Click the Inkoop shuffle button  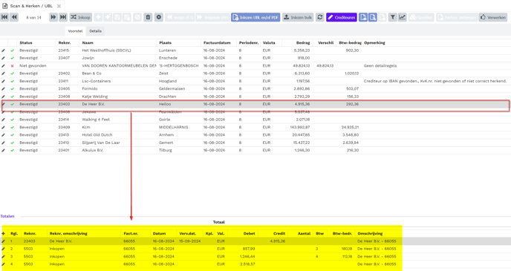[80, 17]
